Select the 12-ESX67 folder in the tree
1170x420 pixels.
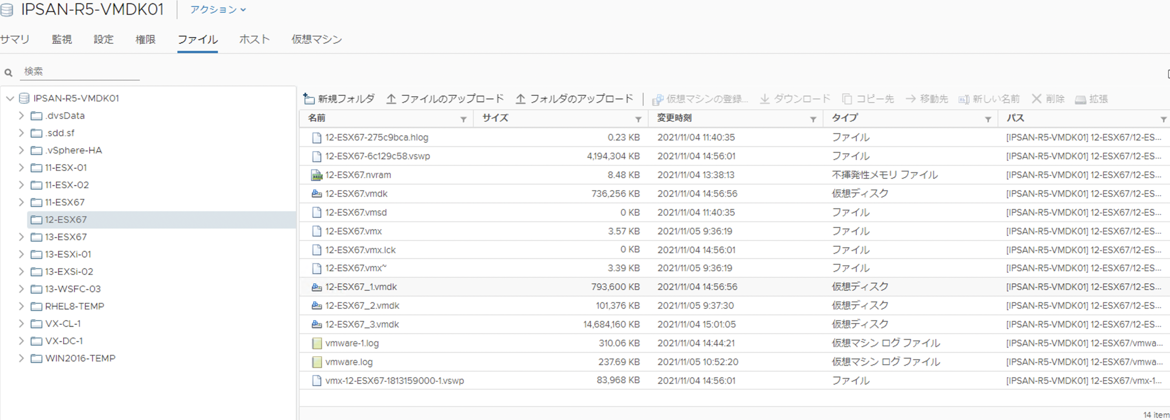point(161,220)
